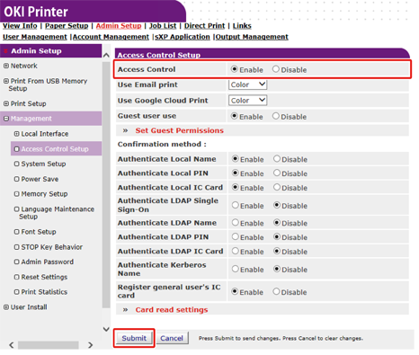Open the Paper Setup tab
The height and width of the screenshot is (355, 419).
pyautogui.click(x=67, y=26)
